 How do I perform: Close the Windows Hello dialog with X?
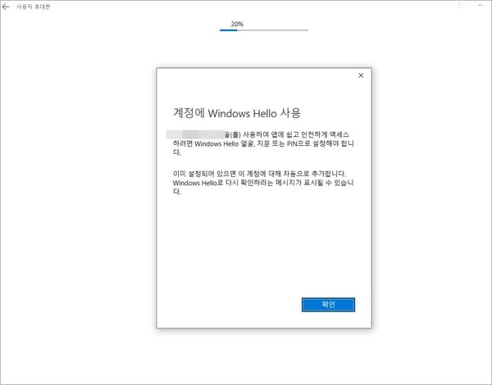(x=361, y=75)
